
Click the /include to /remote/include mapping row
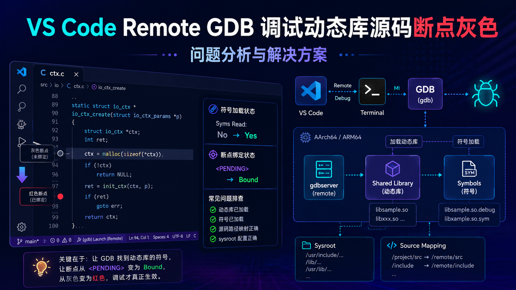point(433,266)
